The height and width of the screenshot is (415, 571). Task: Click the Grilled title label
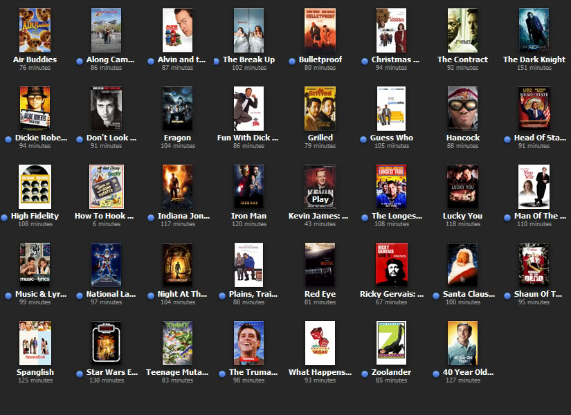[x=320, y=138]
